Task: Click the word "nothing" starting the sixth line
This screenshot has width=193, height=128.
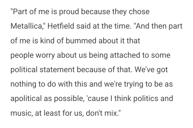Action: click(23, 84)
